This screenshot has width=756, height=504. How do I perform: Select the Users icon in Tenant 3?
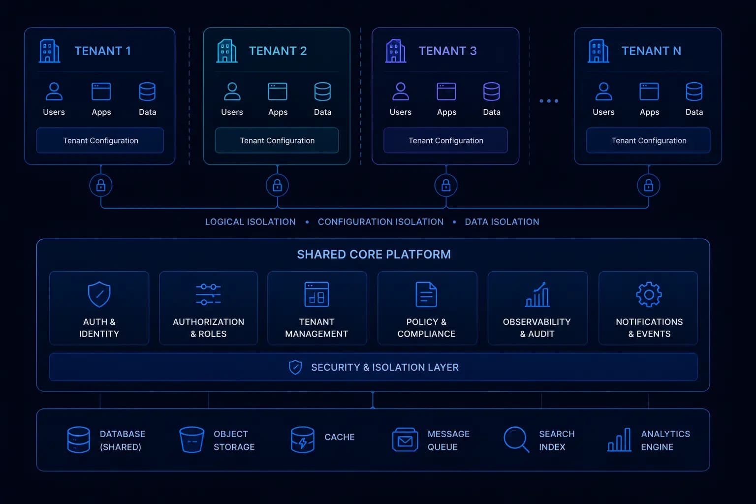[x=401, y=92]
